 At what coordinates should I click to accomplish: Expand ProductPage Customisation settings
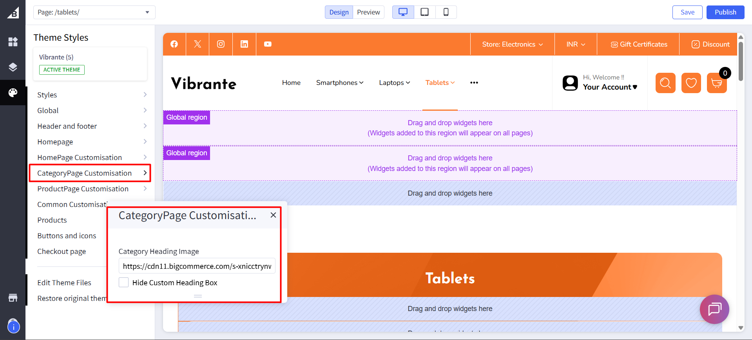[92, 189]
